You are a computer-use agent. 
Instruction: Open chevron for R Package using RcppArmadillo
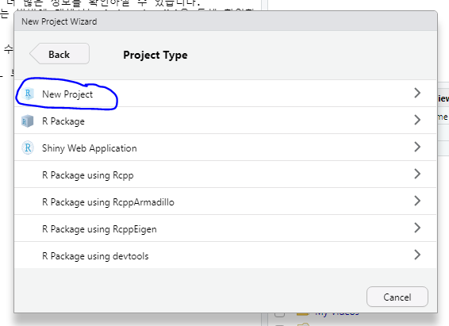[x=417, y=201]
